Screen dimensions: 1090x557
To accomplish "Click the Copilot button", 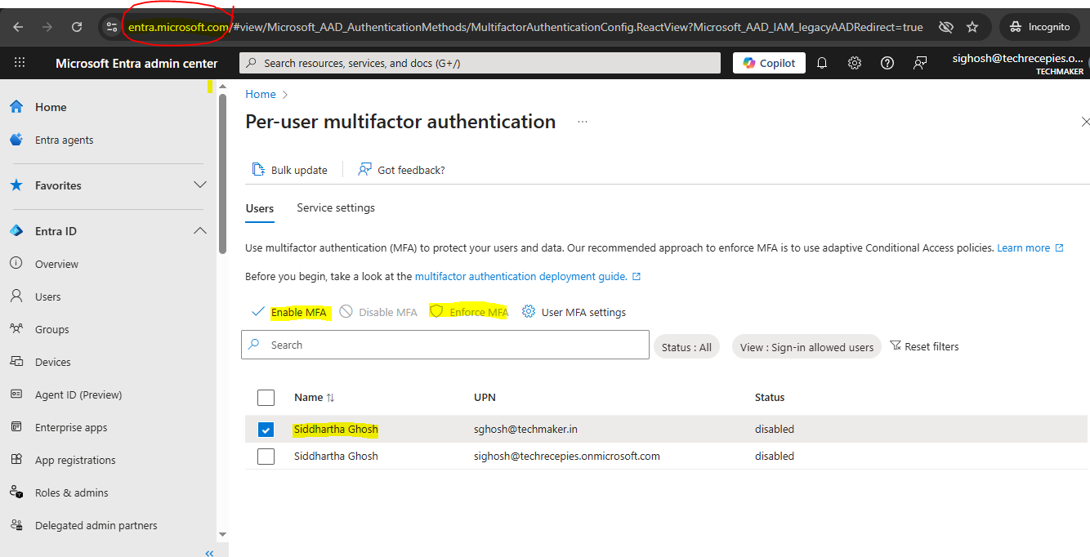I will (769, 63).
